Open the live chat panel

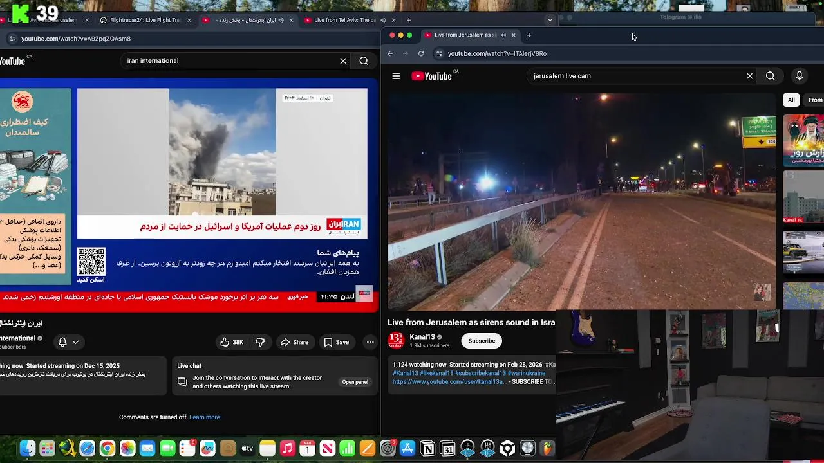(x=355, y=382)
